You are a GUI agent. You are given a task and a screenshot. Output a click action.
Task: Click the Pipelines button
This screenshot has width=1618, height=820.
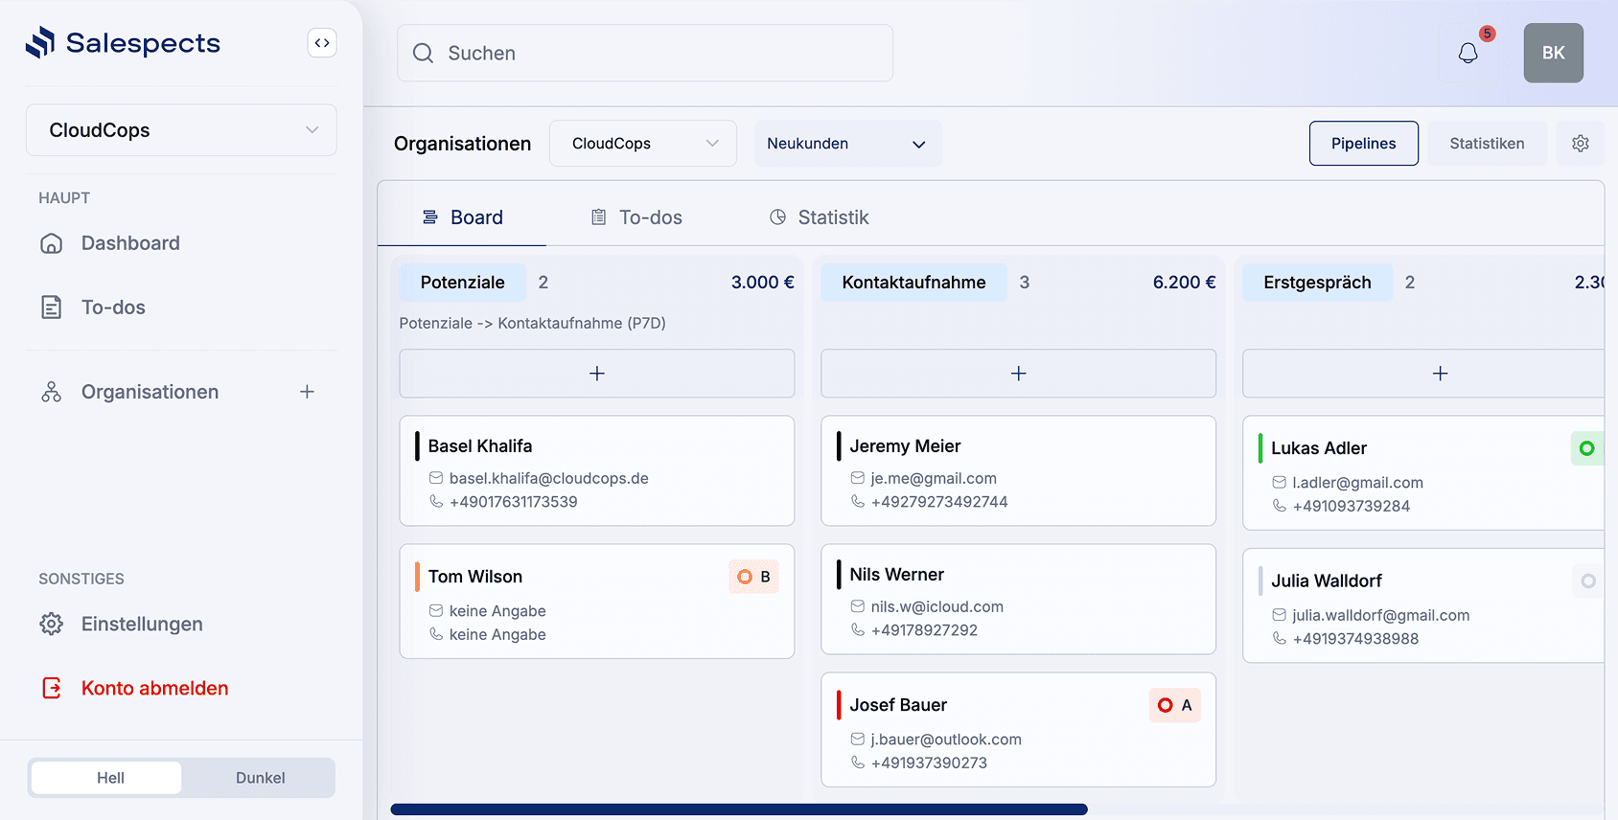[1363, 144]
